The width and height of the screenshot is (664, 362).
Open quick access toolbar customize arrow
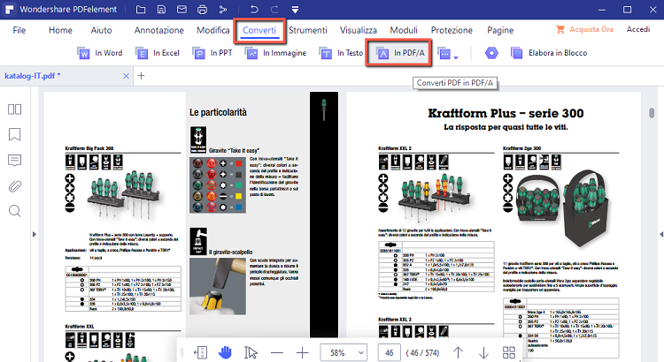click(x=295, y=10)
